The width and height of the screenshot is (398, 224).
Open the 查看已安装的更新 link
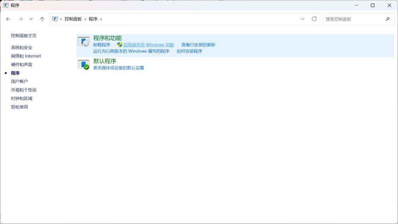pyautogui.click(x=198, y=45)
